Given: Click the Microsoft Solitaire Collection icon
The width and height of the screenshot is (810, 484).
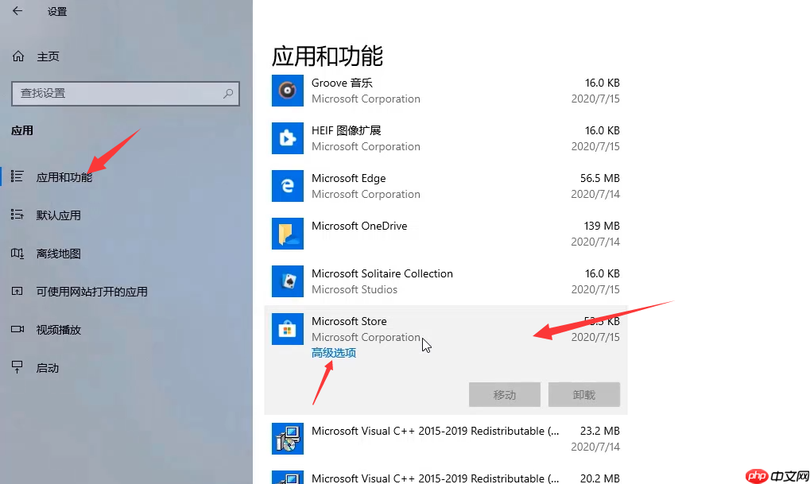Looking at the screenshot, I should coord(287,281).
